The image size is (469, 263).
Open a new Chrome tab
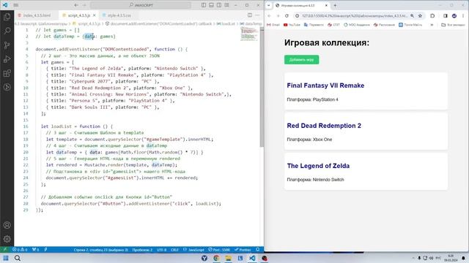tap(335, 5)
